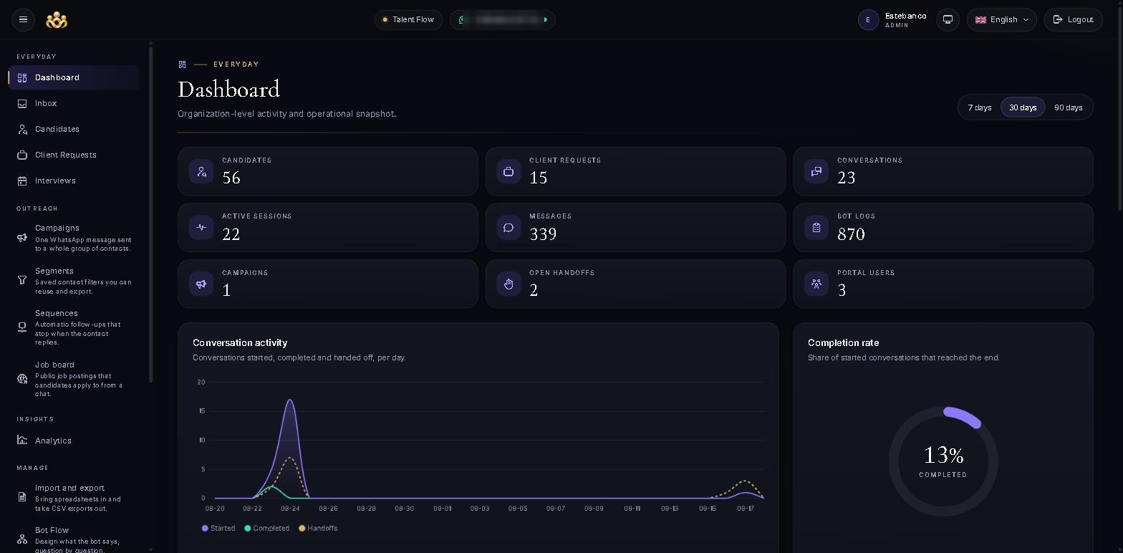Open Analytics in sidebar
Viewport: 1123px width, 553px height.
point(74,441)
